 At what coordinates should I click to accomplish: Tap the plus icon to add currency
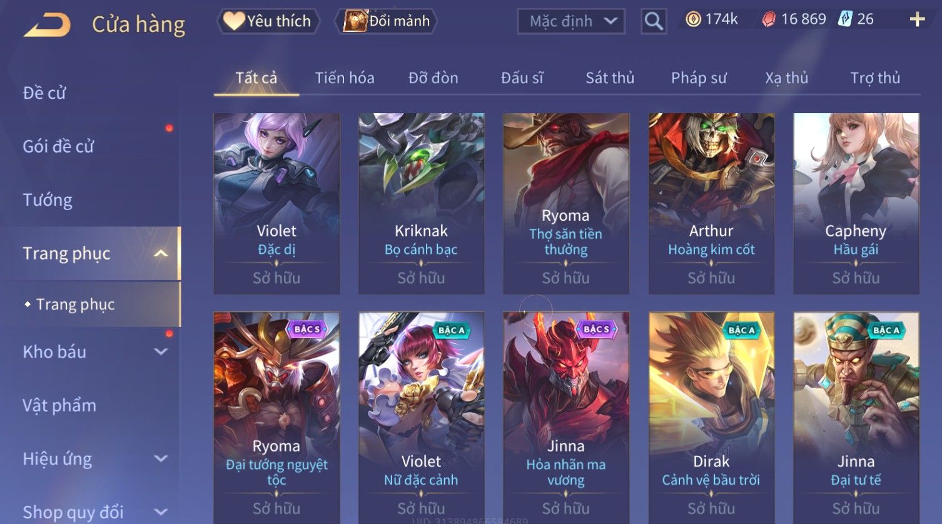tap(917, 20)
